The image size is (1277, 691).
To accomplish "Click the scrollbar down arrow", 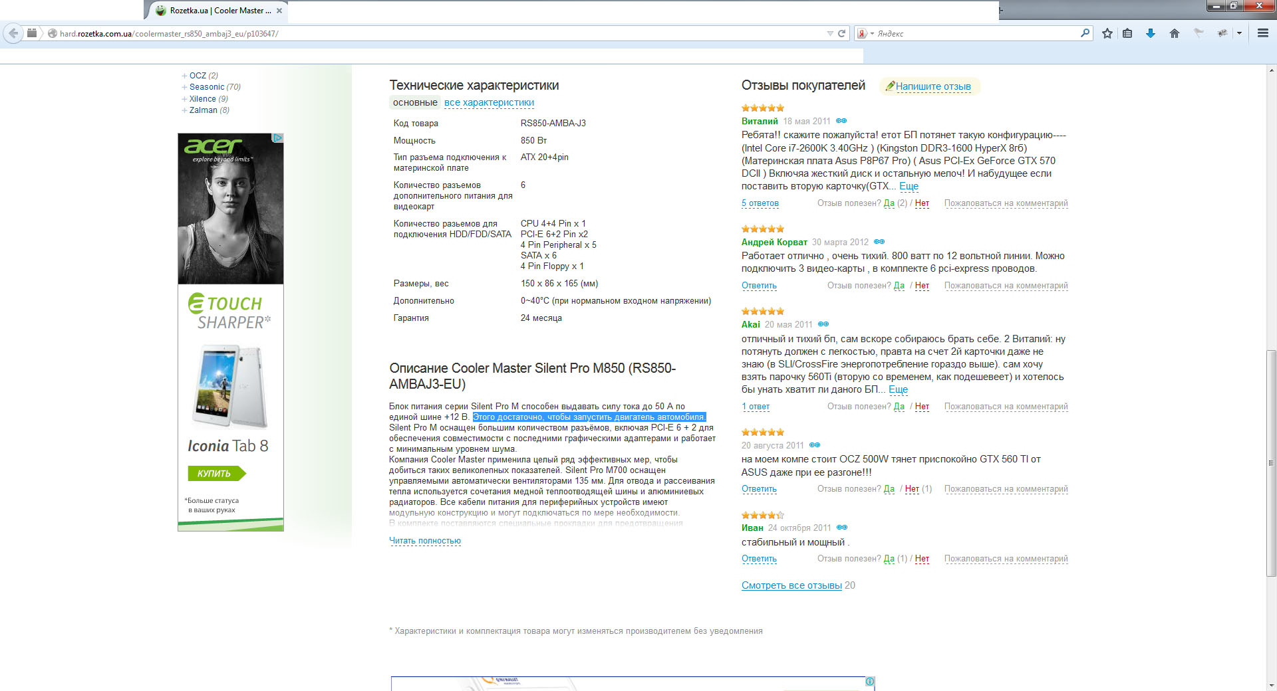I will (x=1271, y=685).
